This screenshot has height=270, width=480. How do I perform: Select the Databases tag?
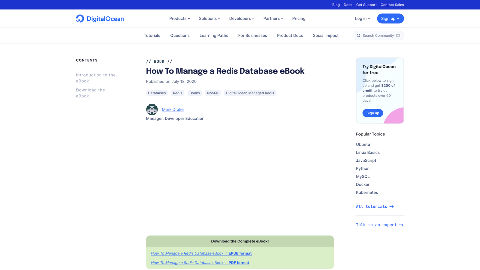(x=157, y=93)
